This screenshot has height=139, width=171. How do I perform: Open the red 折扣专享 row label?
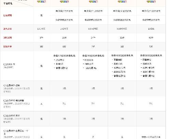pyautogui.click(x=8, y=46)
